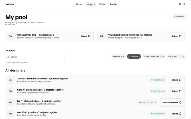The width and height of the screenshot is (191, 119).
Task: Click "Last time: exceeded expectations"
Action: click(x=34, y=81)
